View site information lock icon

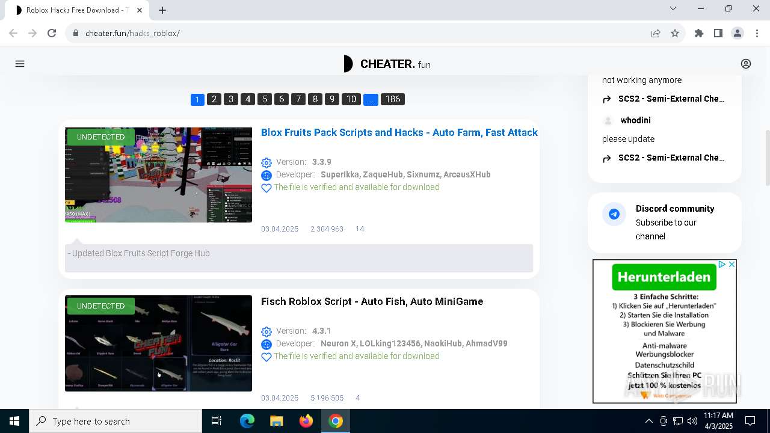(x=76, y=33)
